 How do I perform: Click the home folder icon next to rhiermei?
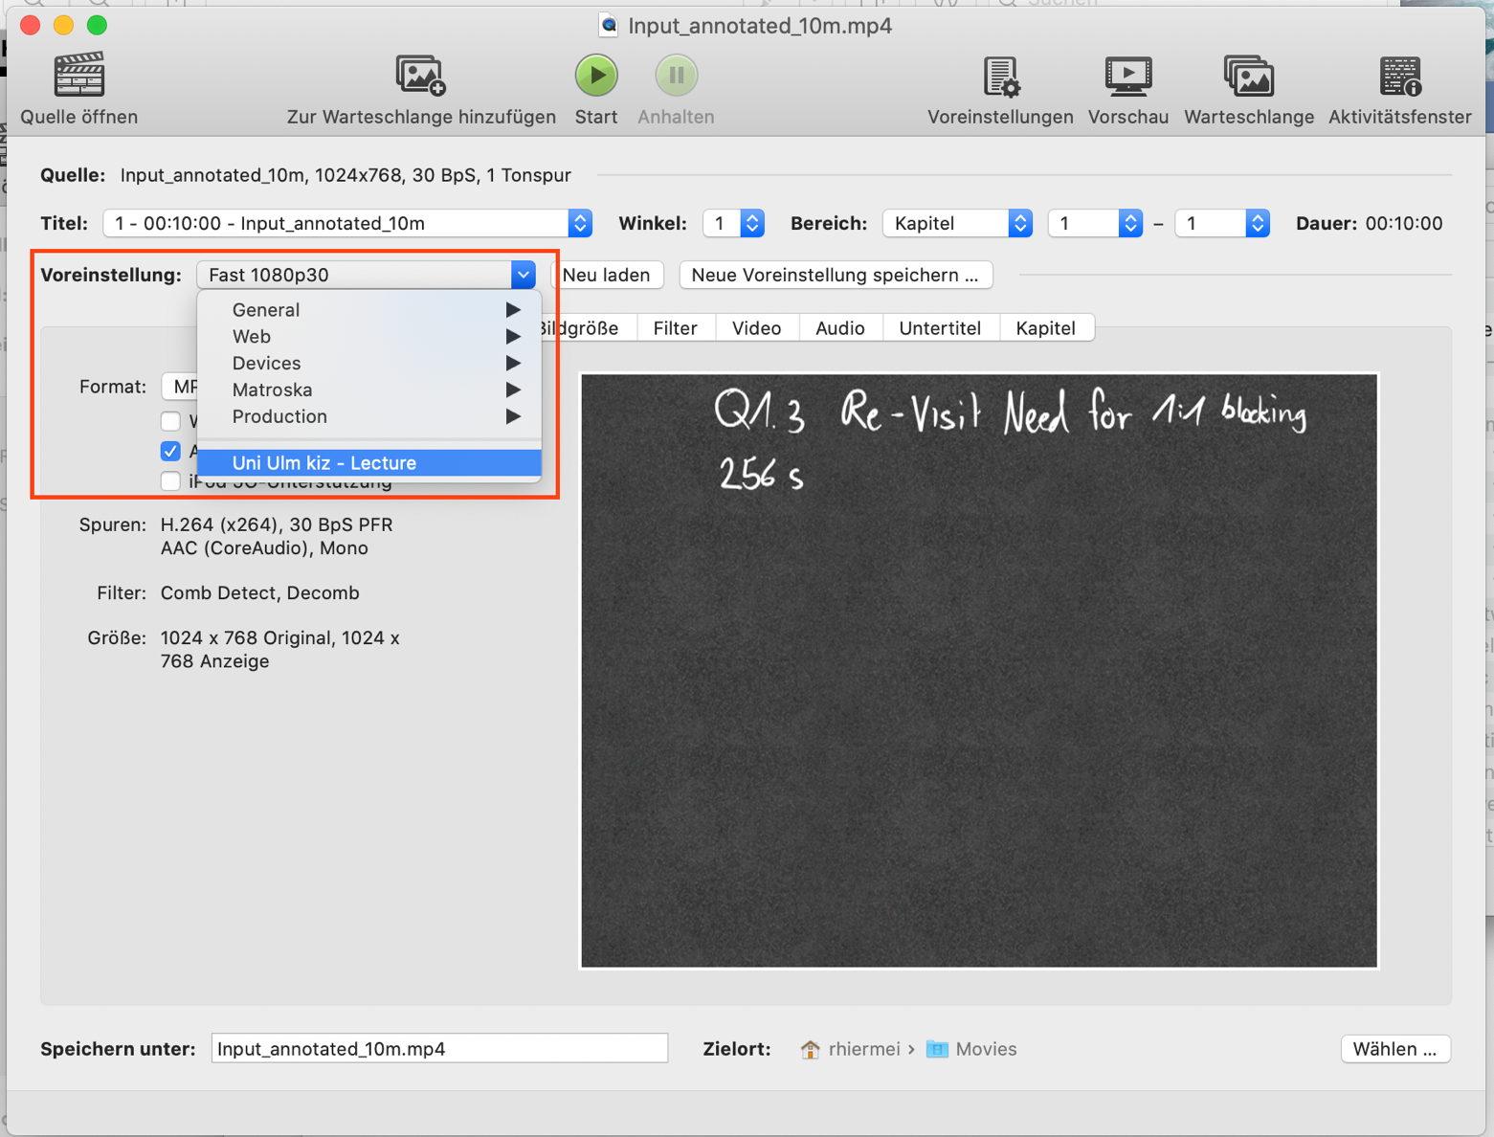click(810, 1049)
